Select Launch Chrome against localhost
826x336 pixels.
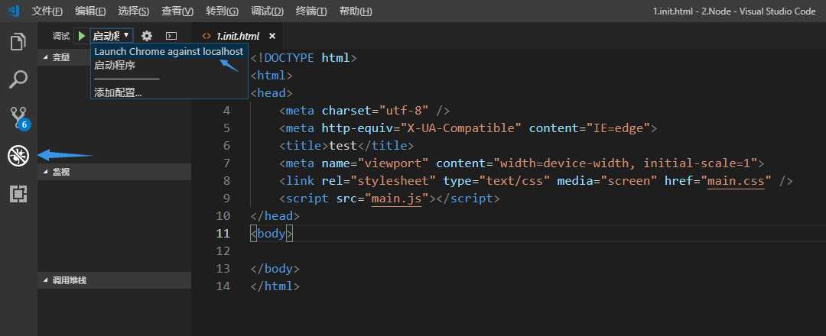[x=168, y=51]
